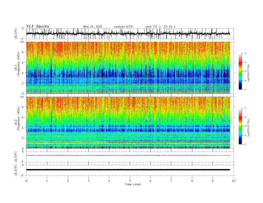
Task: Click the ch.1(V) waveform axis label
Action: (16, 34)
